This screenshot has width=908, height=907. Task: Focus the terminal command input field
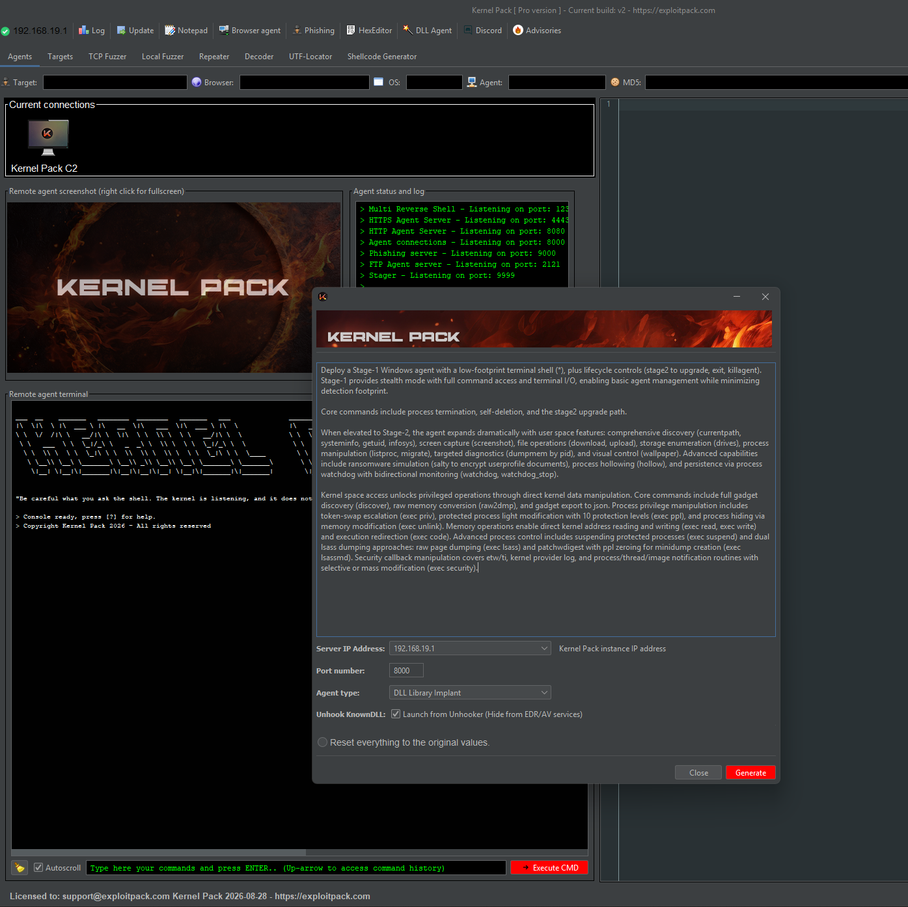(x=296, y=867)
